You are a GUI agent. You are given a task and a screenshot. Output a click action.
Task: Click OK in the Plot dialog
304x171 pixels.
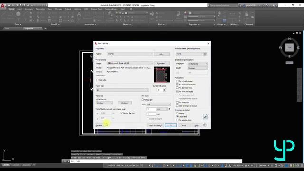171,125
